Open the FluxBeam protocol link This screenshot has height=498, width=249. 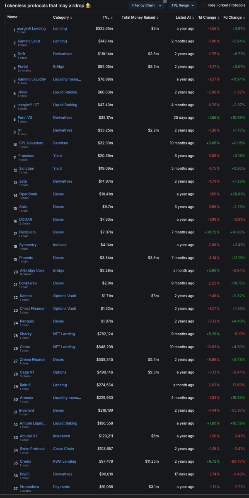click(27, 232)
